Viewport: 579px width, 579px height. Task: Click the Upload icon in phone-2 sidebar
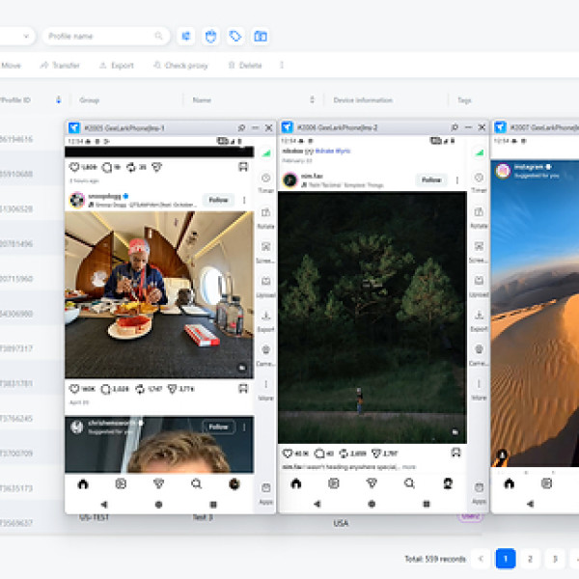tap(479, 281)
